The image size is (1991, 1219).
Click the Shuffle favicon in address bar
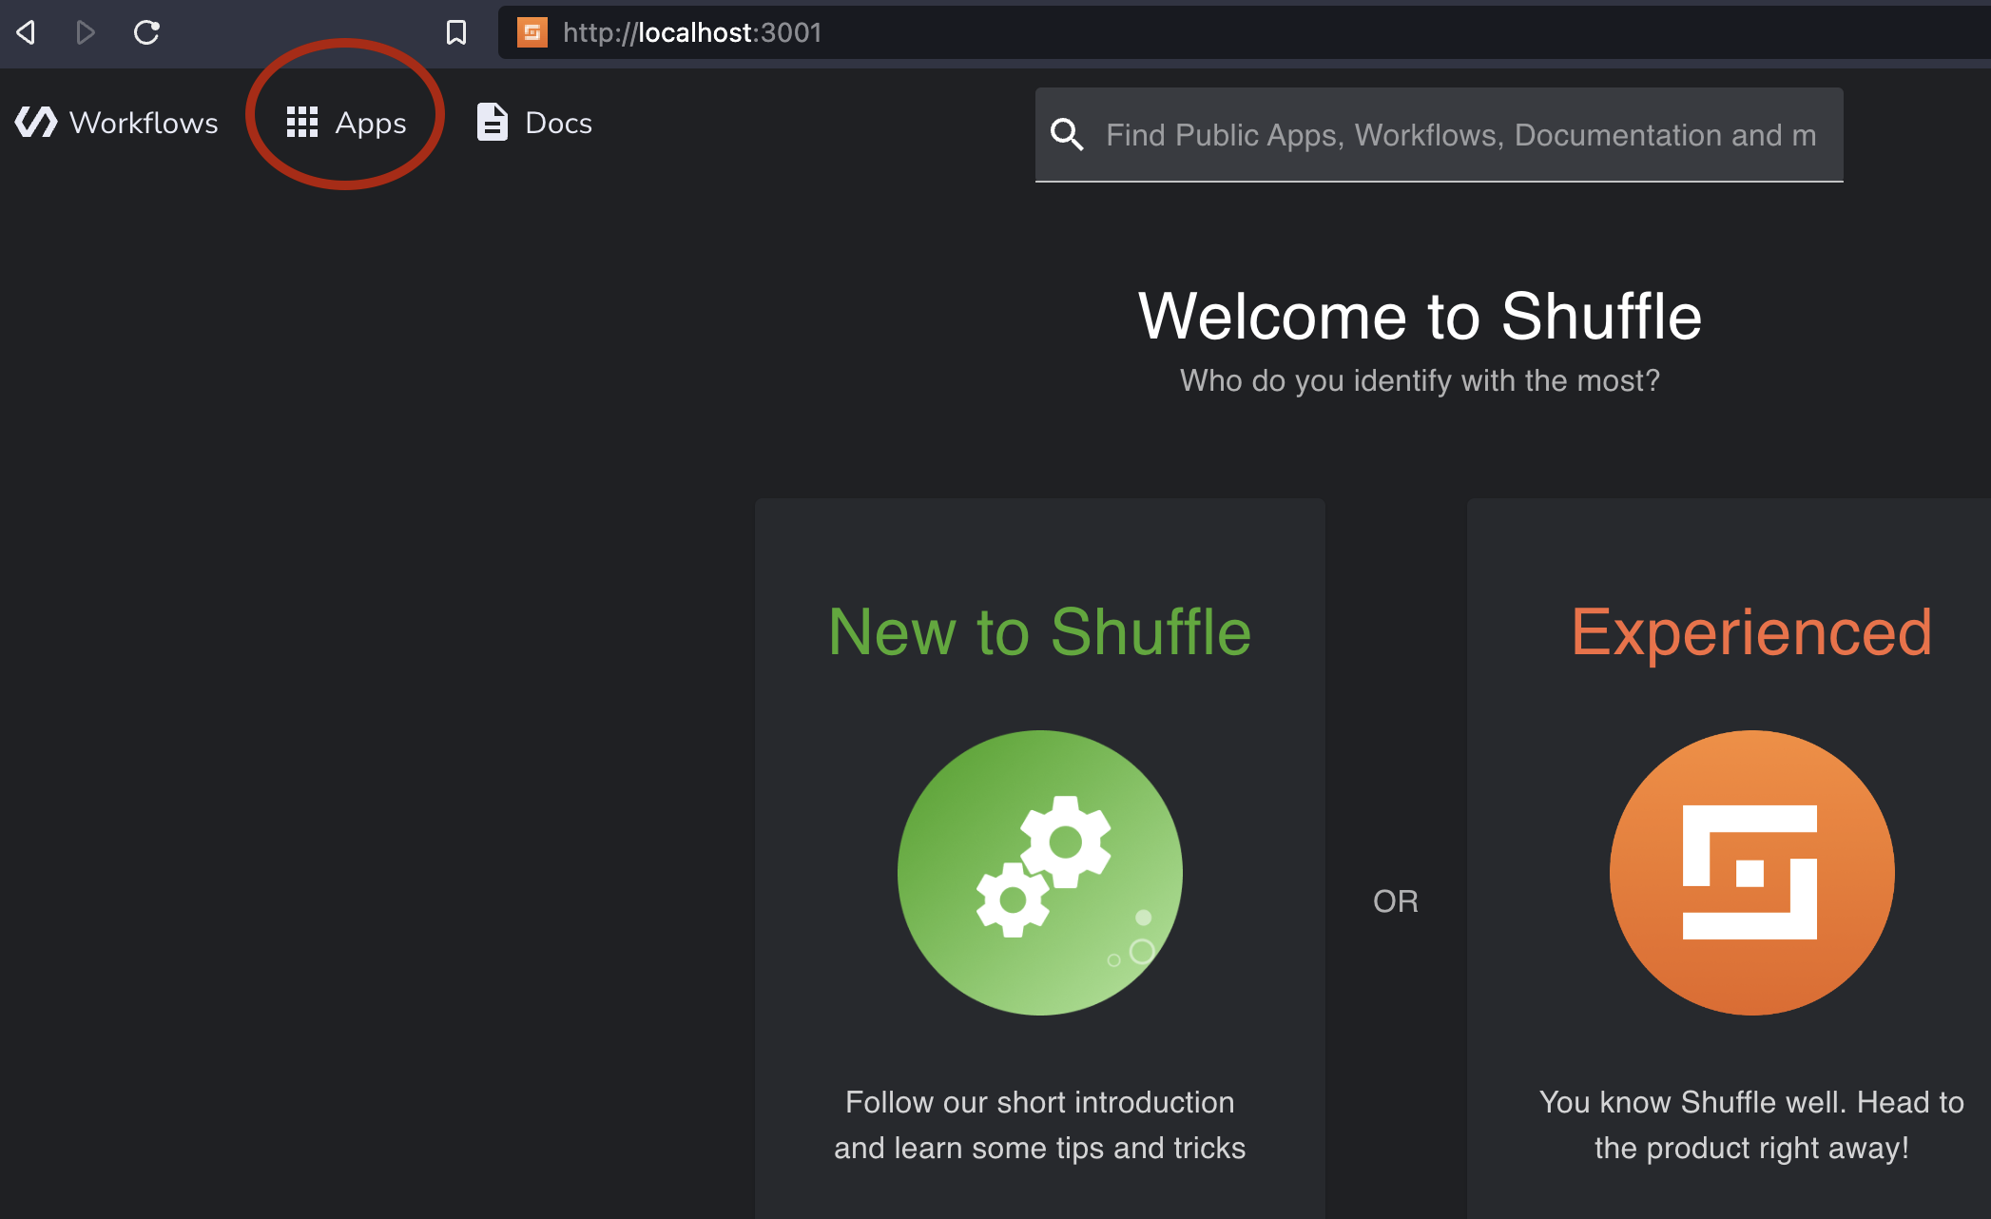532,33
